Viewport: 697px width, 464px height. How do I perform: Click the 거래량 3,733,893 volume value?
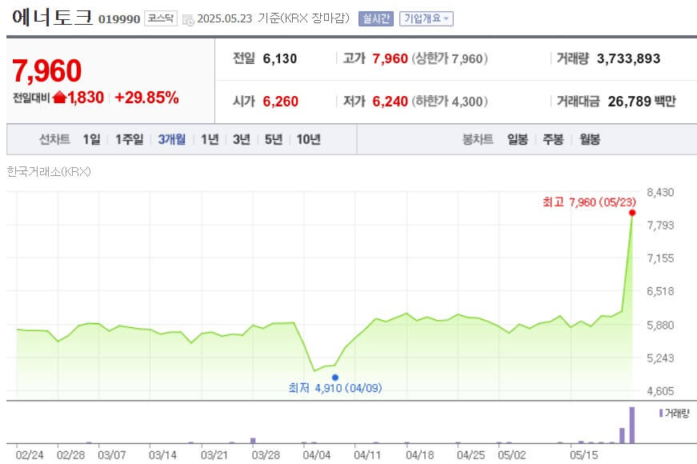pos(628,58)
